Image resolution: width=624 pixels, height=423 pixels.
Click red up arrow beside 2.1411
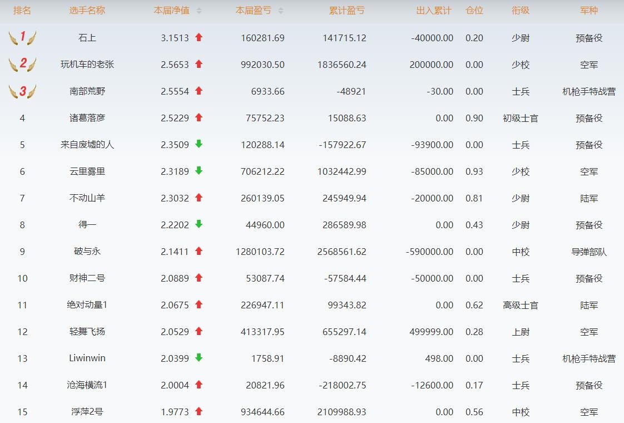coord(199,251)
